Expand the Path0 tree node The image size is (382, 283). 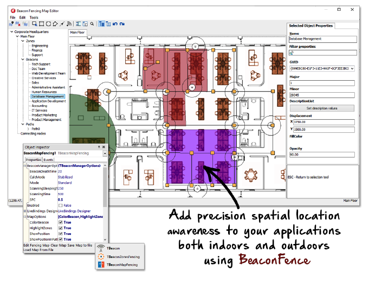click(x=28, y=129)
